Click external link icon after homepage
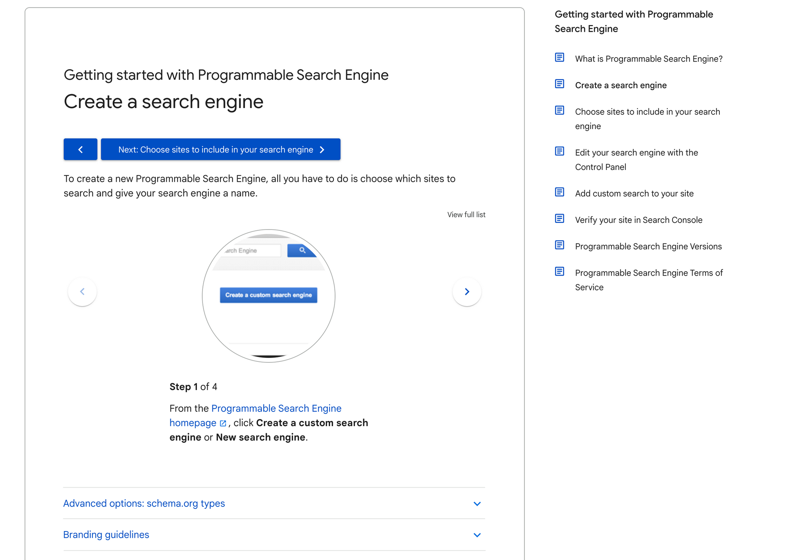 tap(223, 423)
